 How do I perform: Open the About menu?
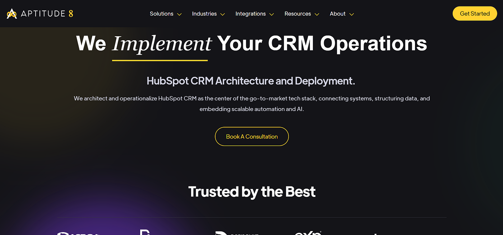pyautogui.click(x=338, y=14)
